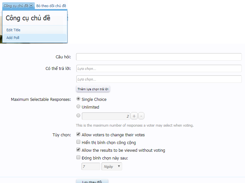This screenshot has width=245, height=183.
Task: Focus the first Lựa chọn response field
Action: pos(159,69)
